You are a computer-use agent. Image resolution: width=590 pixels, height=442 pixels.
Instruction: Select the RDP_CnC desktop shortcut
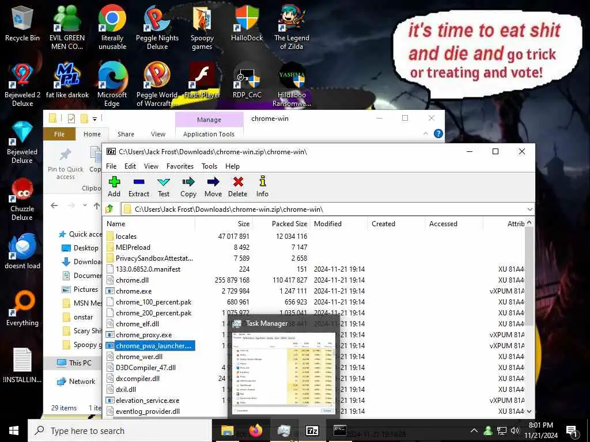click(x=247, y=81)
